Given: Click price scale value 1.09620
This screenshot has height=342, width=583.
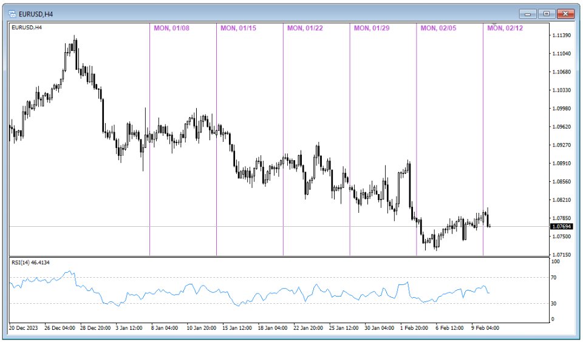Looking at the screenshot, I should click(561, 127).
